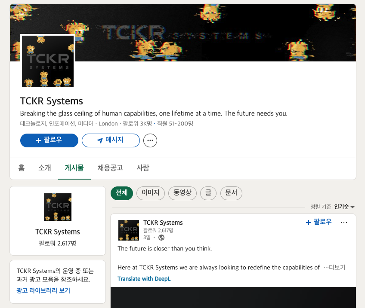Click the plus icon on the blue 팔로우 button
The width and height of the screenshot is (365, 308).
coord(39,140)
